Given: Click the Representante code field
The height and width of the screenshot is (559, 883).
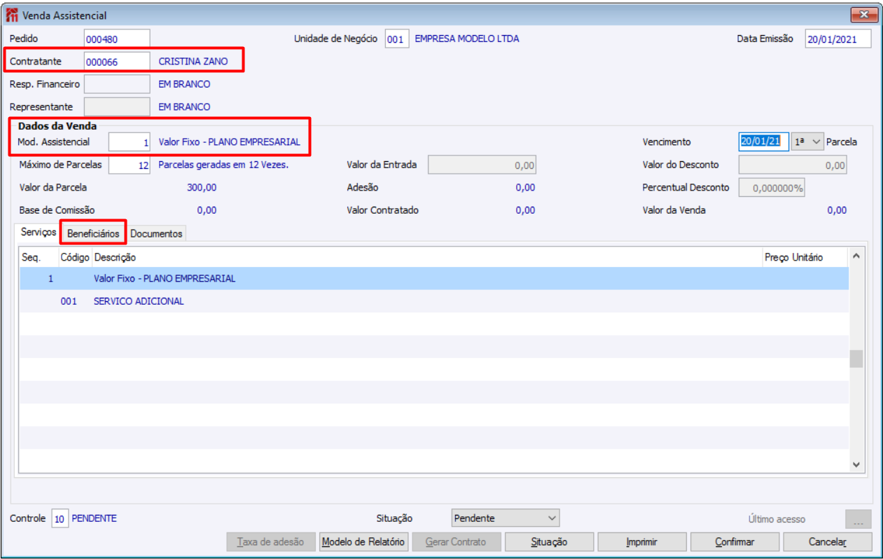Looking at the screenshot, I should point(117,106).
